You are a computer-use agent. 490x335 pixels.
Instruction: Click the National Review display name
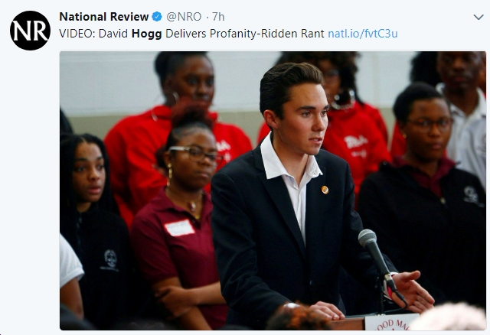click(104, 17)
